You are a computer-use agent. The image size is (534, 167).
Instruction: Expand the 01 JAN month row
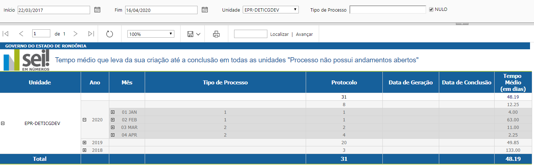[x=113, y=112]
